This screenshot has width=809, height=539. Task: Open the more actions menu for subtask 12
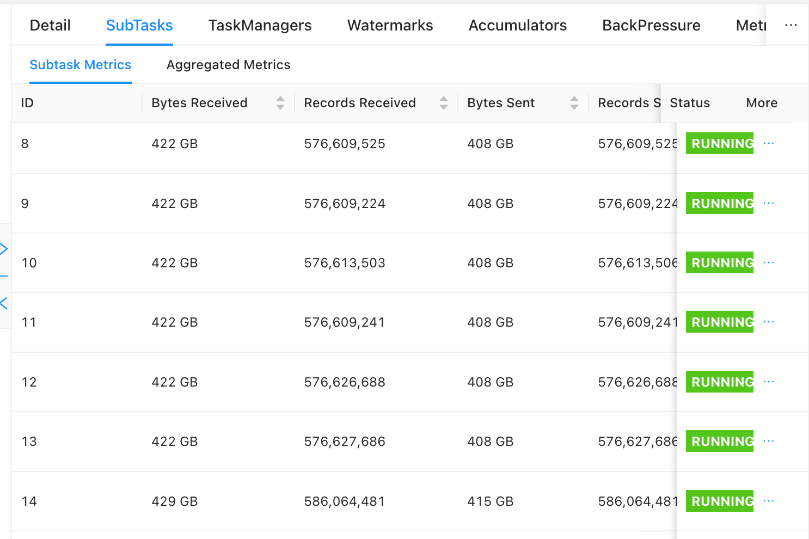coord(769,382)
